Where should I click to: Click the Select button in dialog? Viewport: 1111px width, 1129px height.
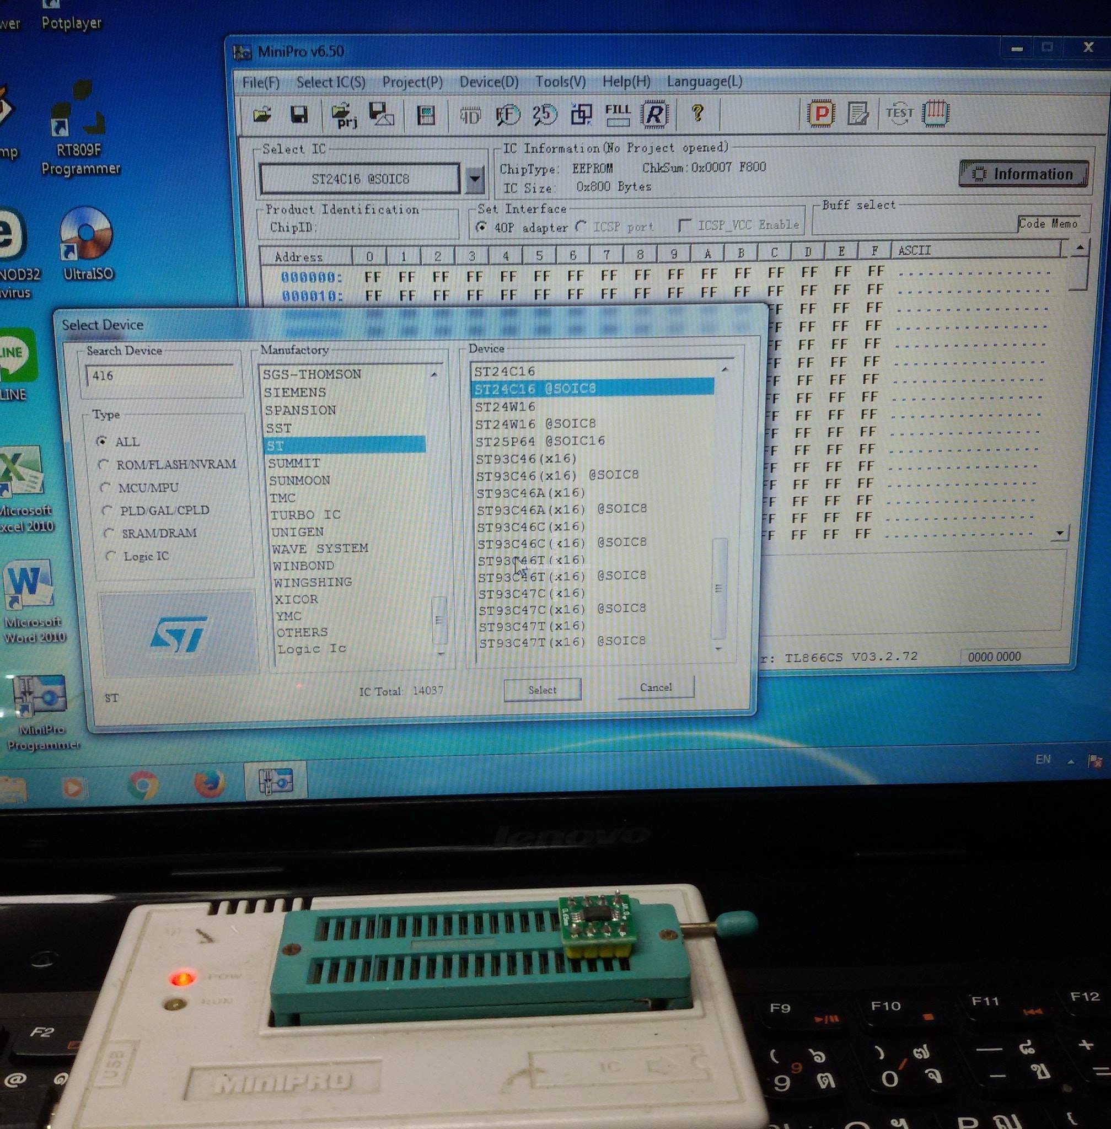(x=542, y=690)
